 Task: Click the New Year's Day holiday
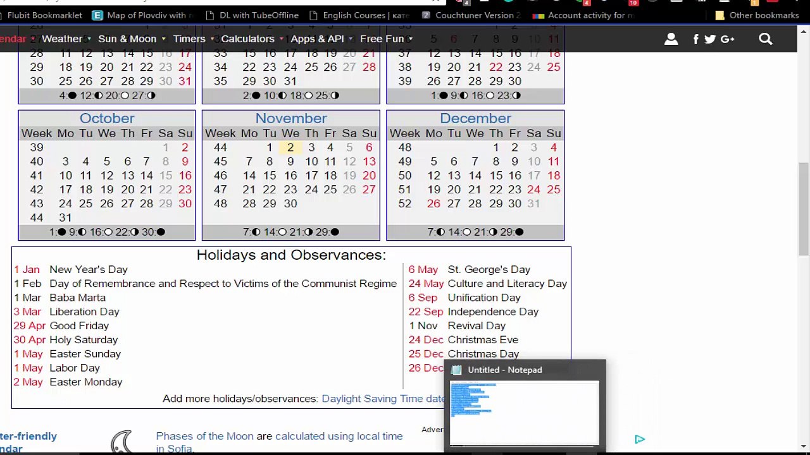[x=89, y=269]
